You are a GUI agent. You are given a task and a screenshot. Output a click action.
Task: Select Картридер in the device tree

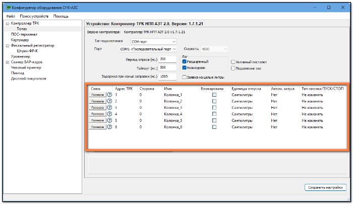[x=20, y=40]
